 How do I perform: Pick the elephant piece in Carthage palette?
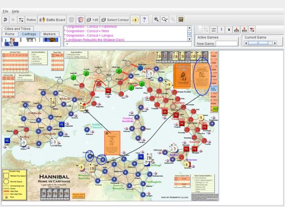click(x=30, y=39)
